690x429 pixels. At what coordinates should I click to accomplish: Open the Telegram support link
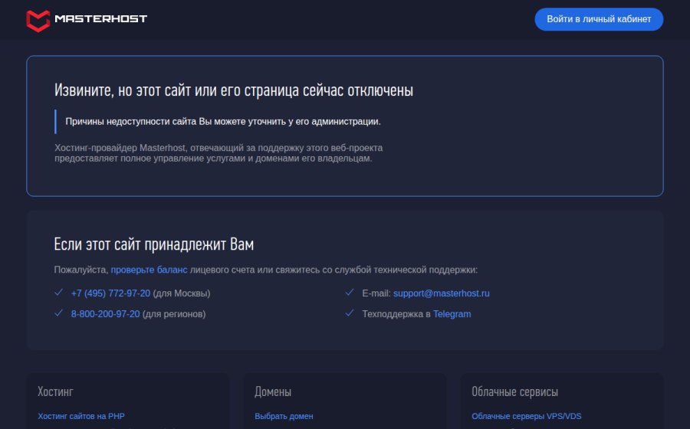pyautogui.click(x=452, y=314)
